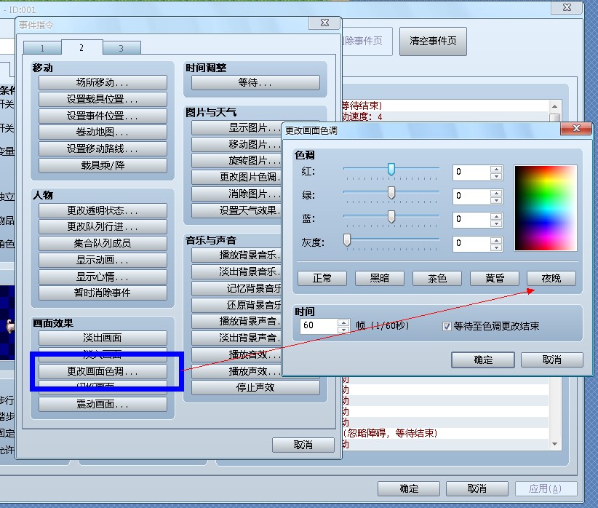
Task: Click the 红 value input field
Action: coord(471,172)
